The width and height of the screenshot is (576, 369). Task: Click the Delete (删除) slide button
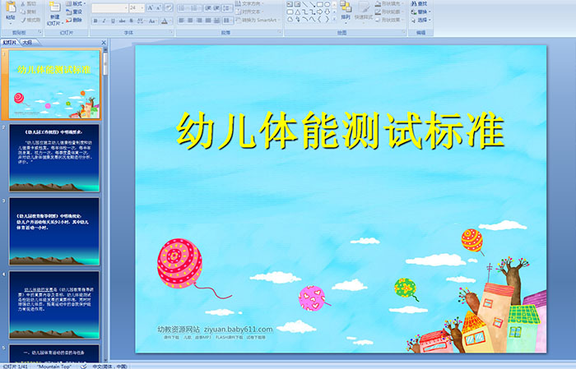point(75,21)
